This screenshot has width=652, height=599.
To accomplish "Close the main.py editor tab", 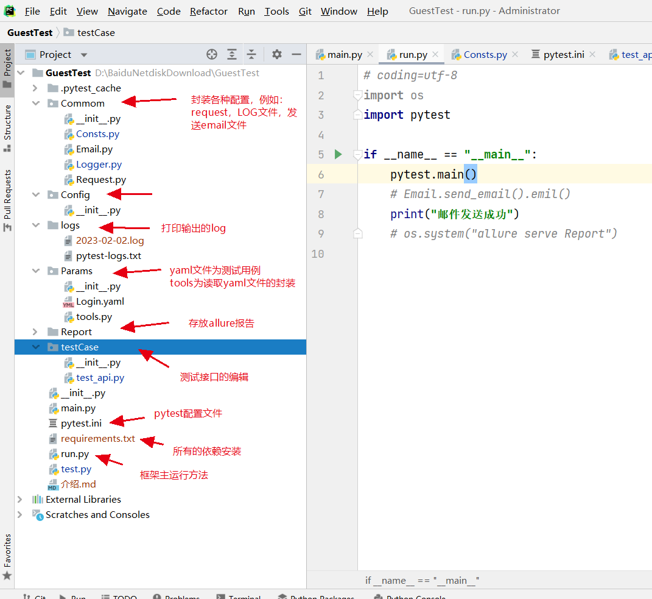I will pyautogui.click(x=370, y=54).
